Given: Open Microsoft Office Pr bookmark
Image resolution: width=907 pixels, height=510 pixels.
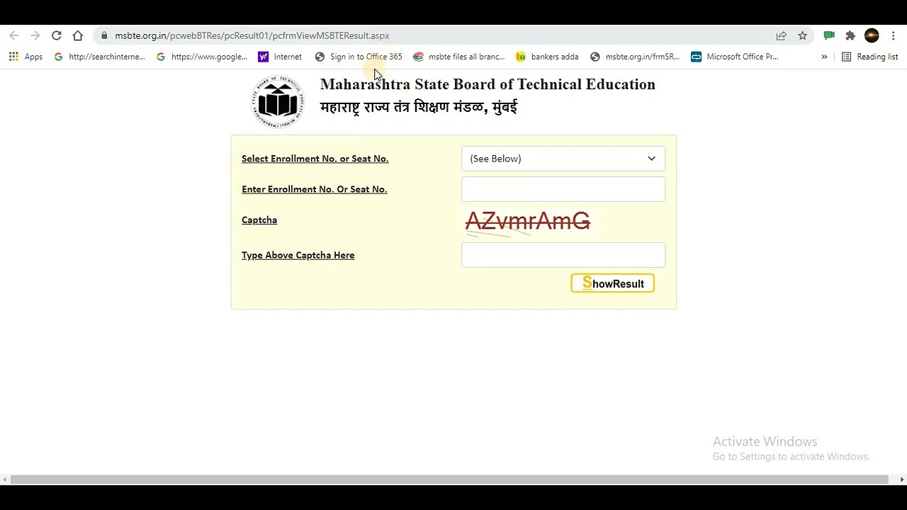Looking at the screenshot, I should 735,57.
